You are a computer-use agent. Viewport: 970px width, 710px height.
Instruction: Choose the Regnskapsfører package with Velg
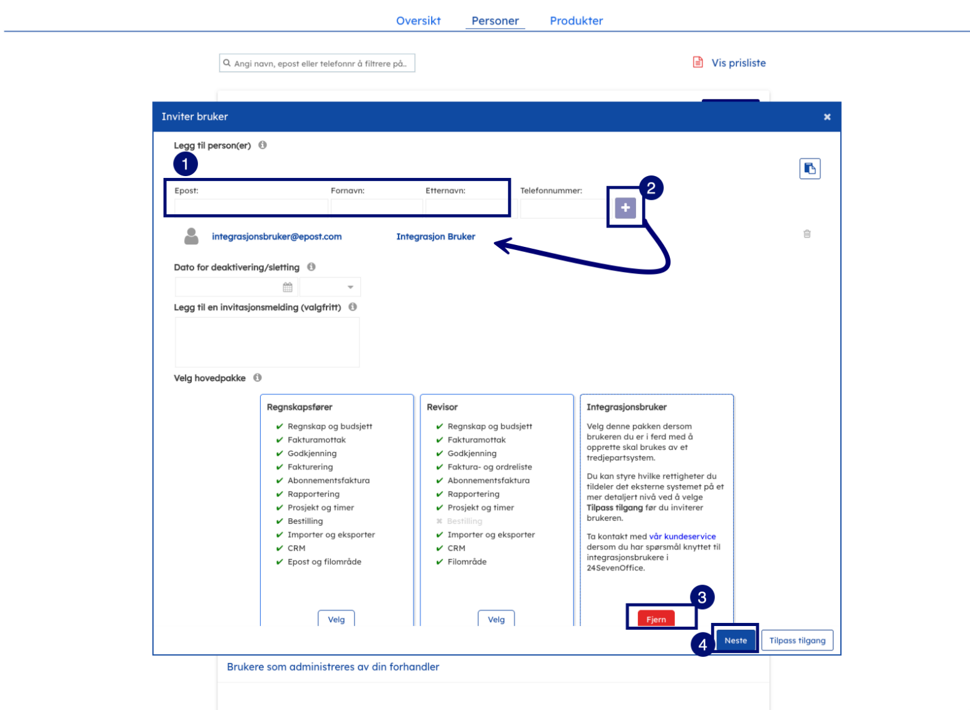click(336, 619)
